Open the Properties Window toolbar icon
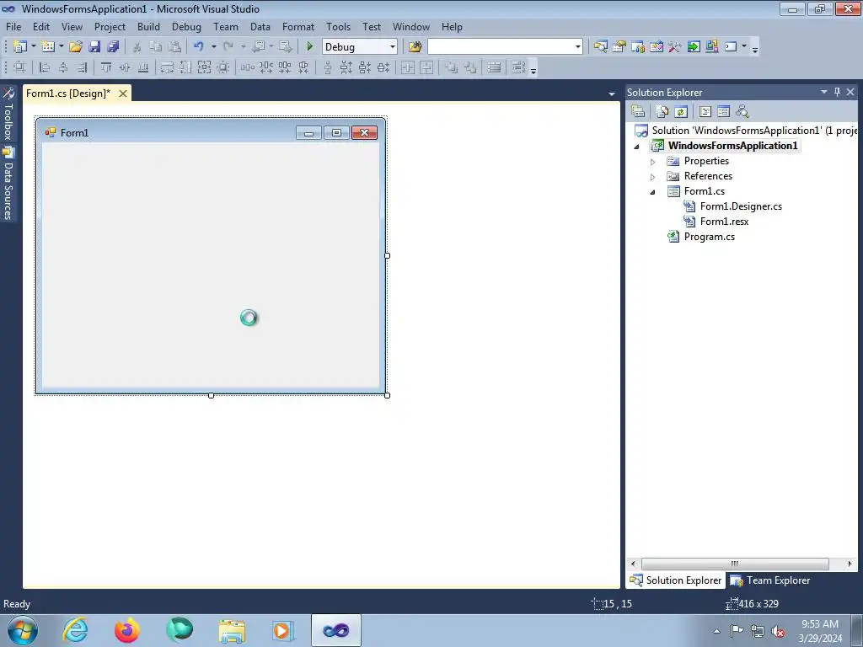Screen dimensions: 863x647 619,47
